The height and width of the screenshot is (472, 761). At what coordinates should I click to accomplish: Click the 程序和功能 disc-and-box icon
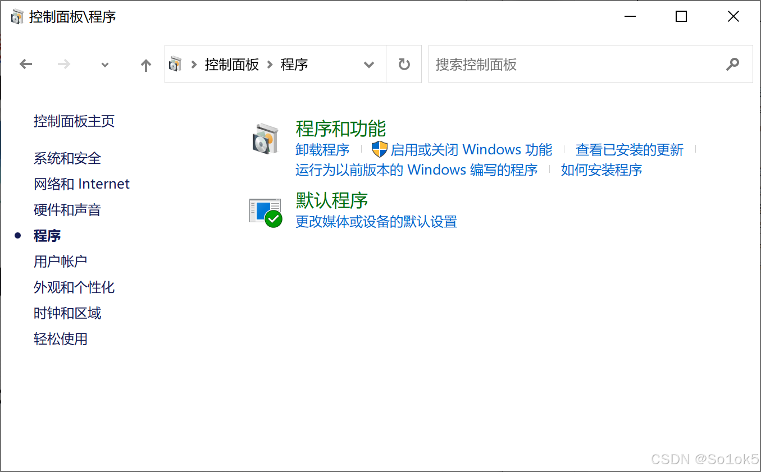(265, 139)
